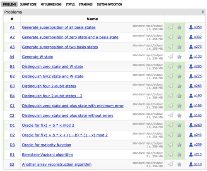Click the person icon x166 for problem C1
The width and height of the screenshot is (207, 171).
click(191, 106)
